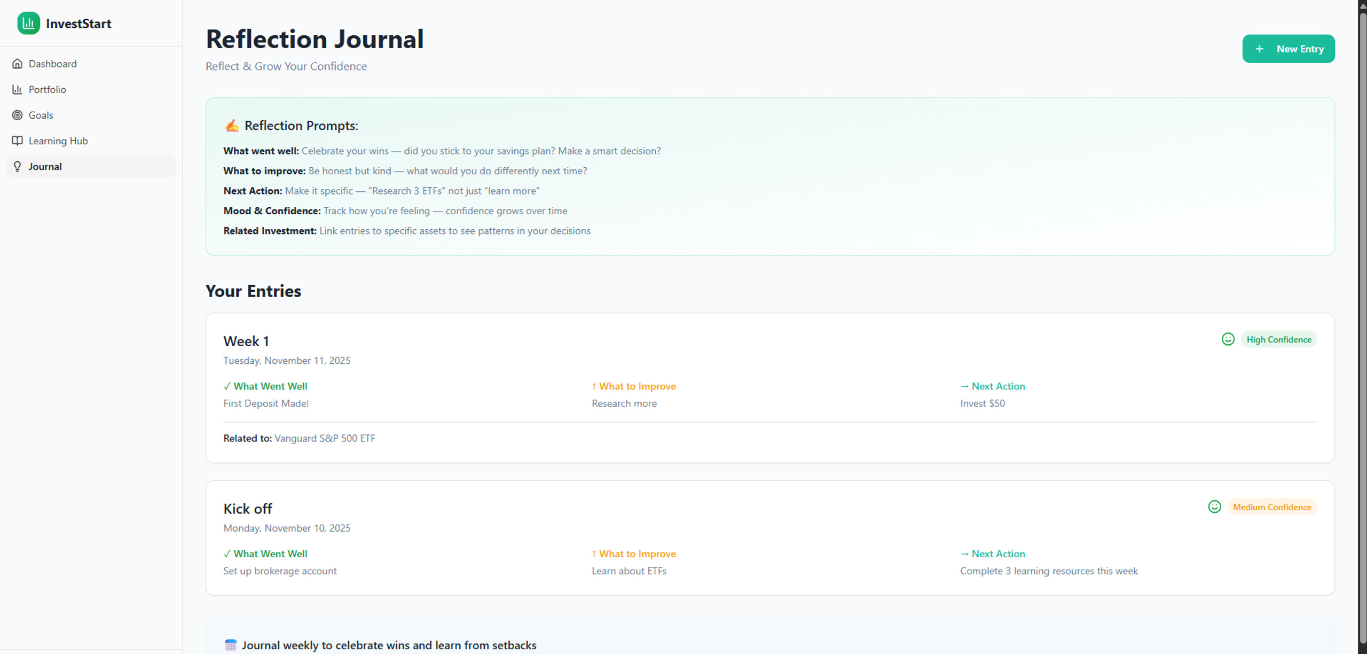The height and width of the screenshot is (654, 1367).
Task: Click the Dashboard home icon
Action: 18,64
